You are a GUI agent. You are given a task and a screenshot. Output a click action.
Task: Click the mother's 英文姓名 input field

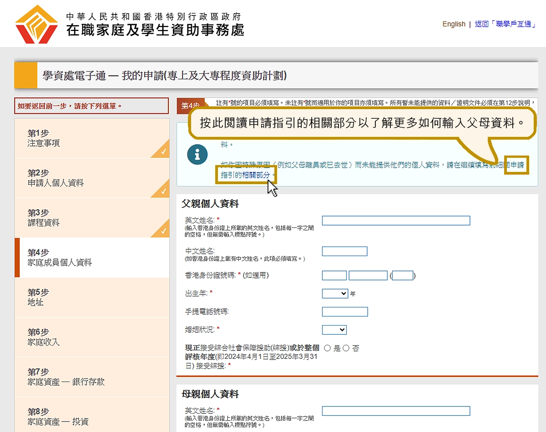[396, 411]
